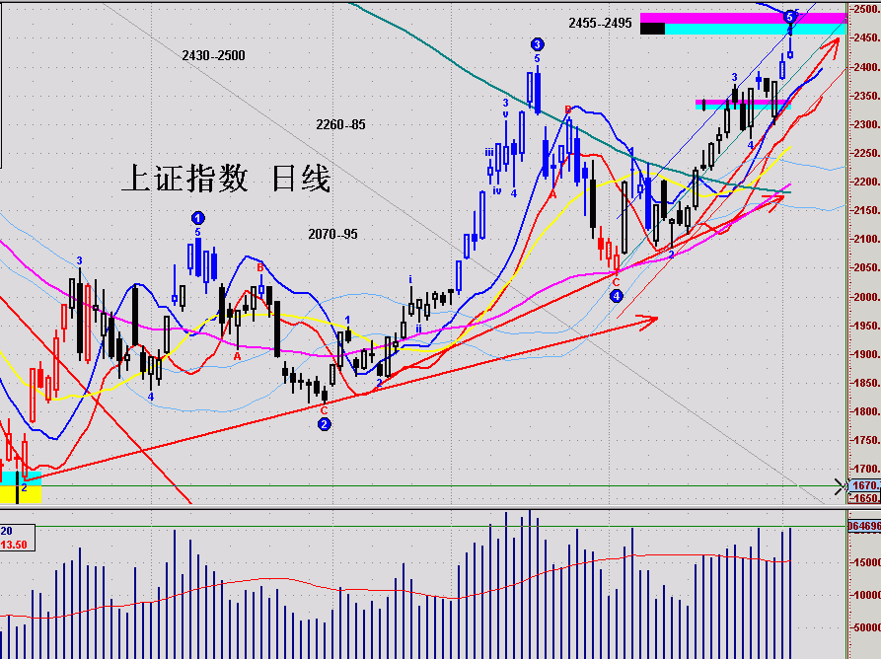Select the blue sub-wave "i" label
The image size is (881, 659).
[410, 279]
